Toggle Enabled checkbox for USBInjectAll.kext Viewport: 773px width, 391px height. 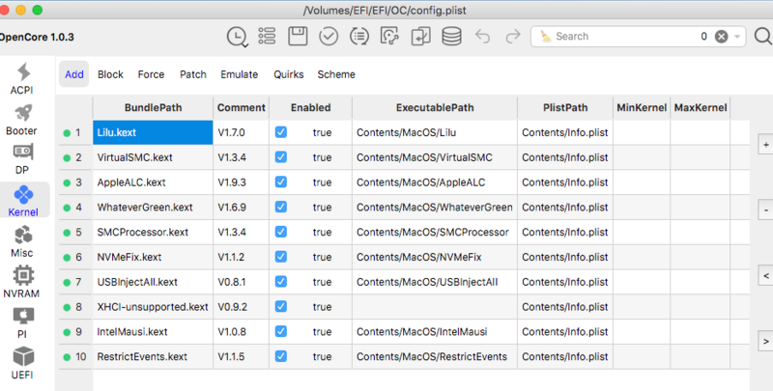(281, 281)
